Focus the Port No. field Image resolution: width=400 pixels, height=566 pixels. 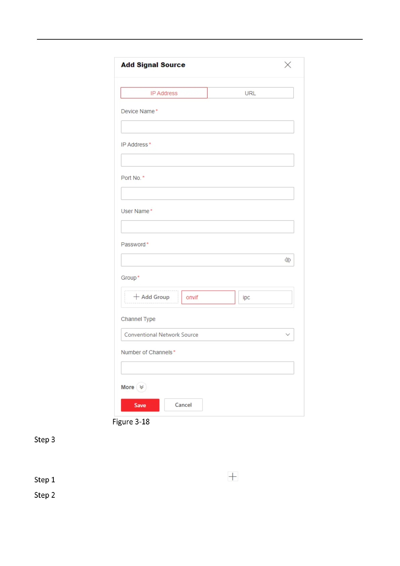point(208,193)
